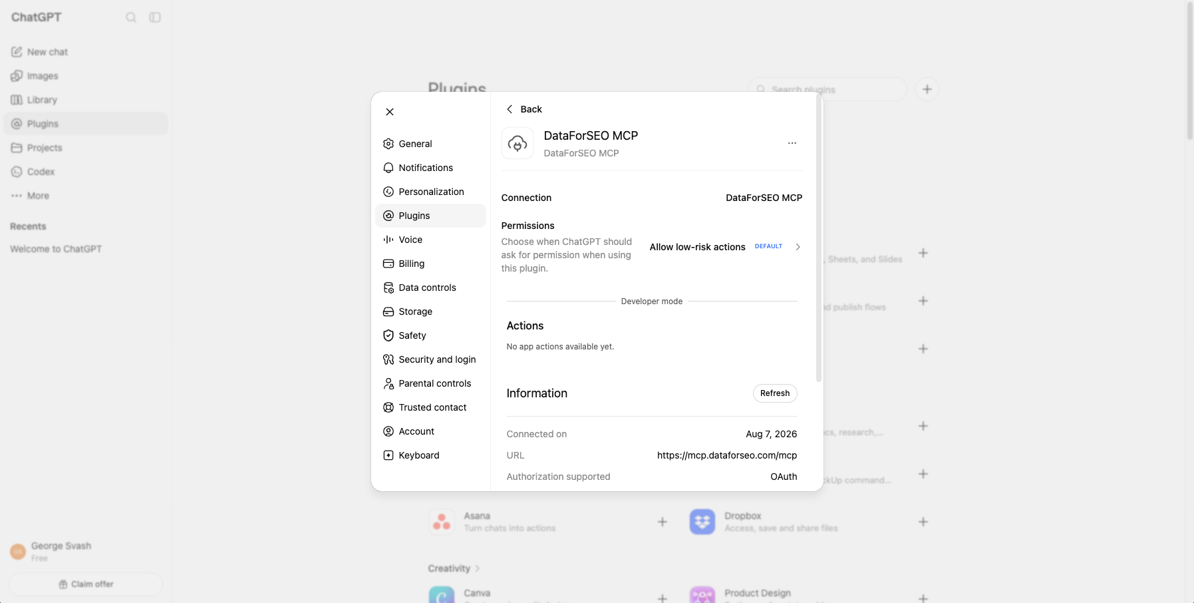The image size is (1194, 603).
Task: Open the Data controls settings tab
Action: click(430, 288)
